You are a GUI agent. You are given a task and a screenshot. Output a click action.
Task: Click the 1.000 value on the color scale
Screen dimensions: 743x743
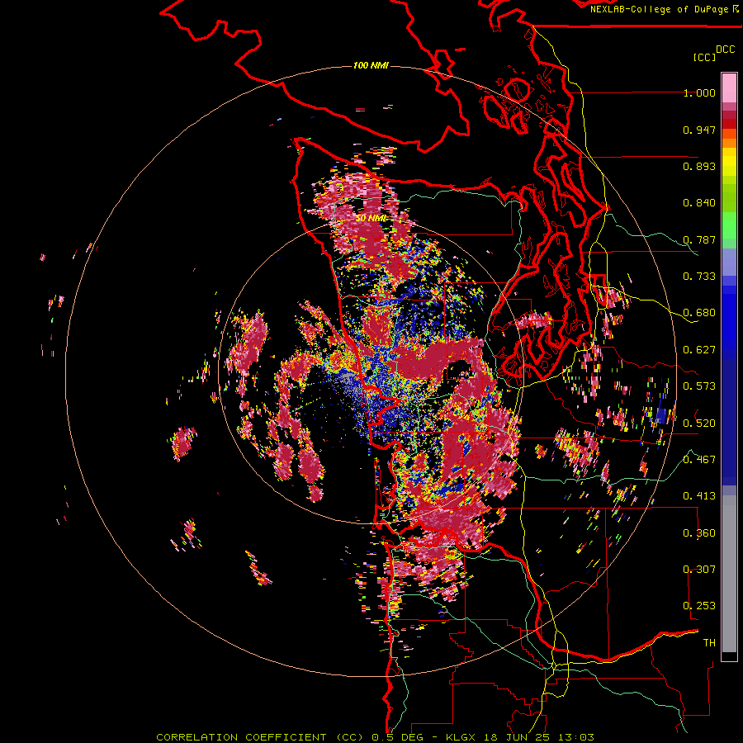(699, 92)
